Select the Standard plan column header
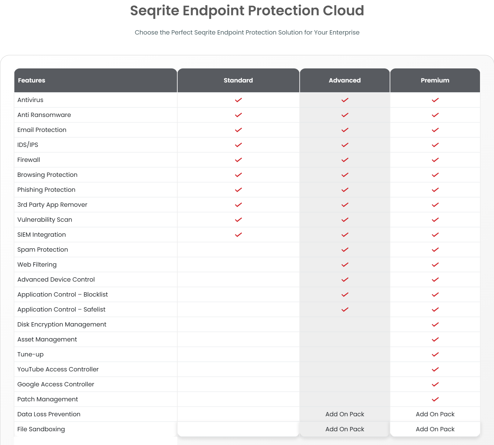The width and height of the screenshot is (494, 445). [238, 80]
